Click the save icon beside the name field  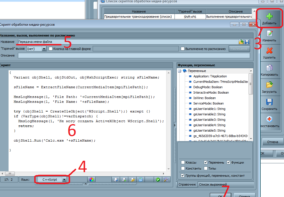[247, 42]
